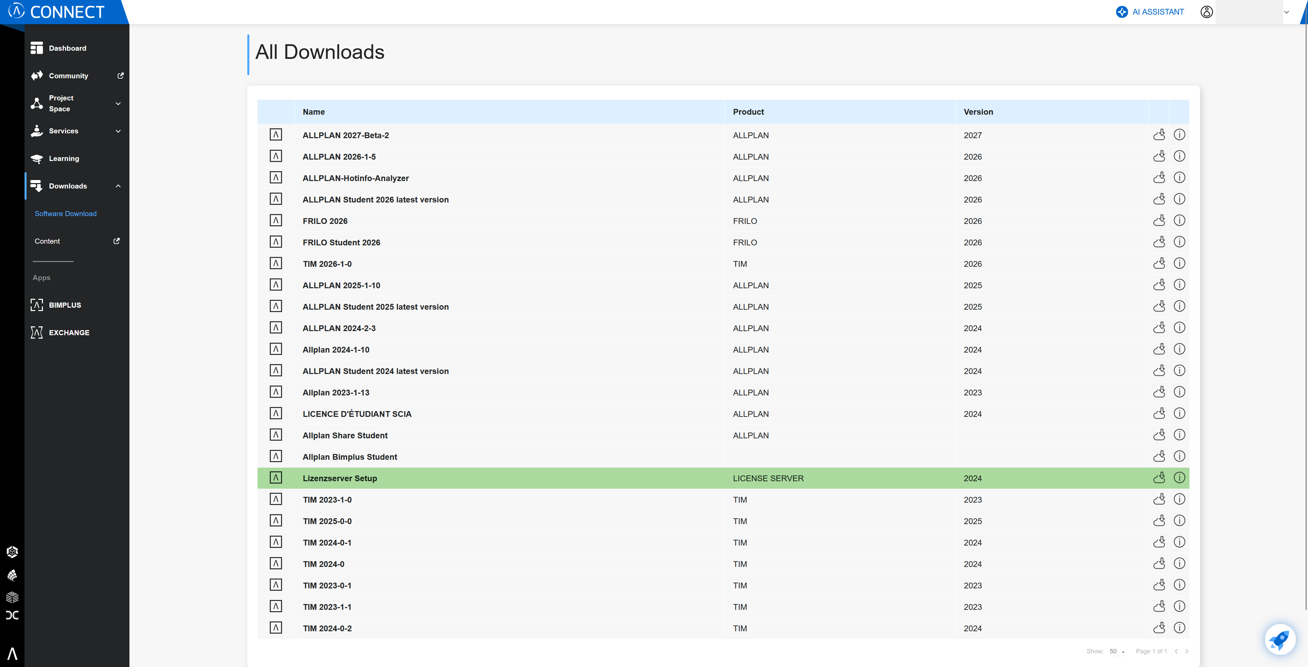The width and height of the screenshot is (1308, 667).
Task: Show info for TIM 2024-0-1
Action: click(1180, 542)
